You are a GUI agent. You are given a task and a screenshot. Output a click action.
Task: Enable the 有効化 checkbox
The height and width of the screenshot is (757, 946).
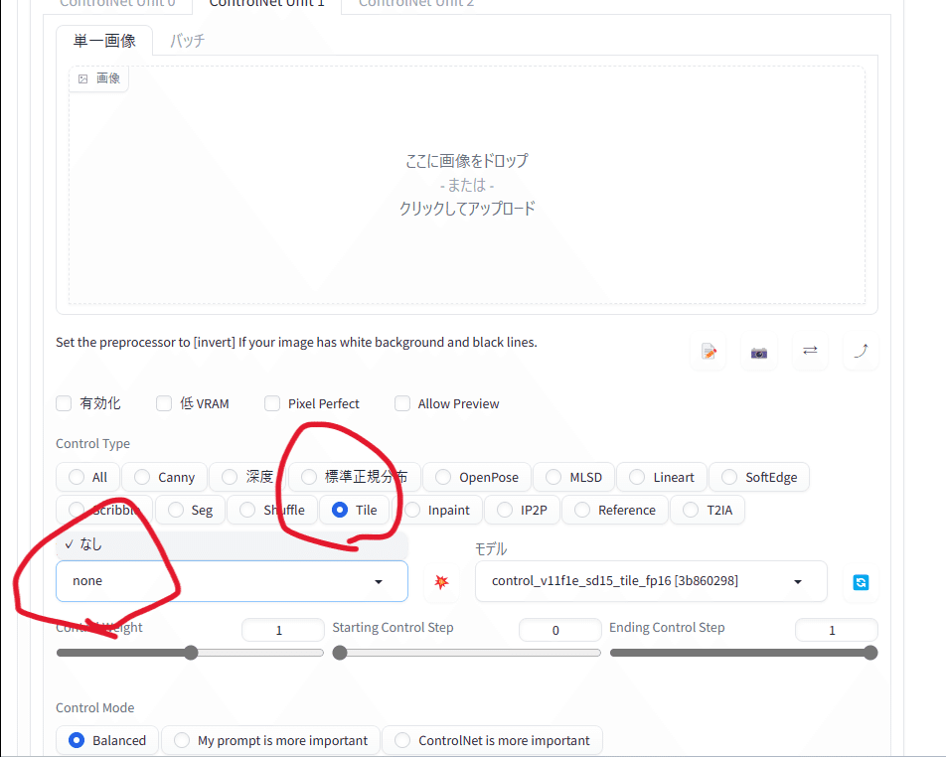click(x=64, y=403)
